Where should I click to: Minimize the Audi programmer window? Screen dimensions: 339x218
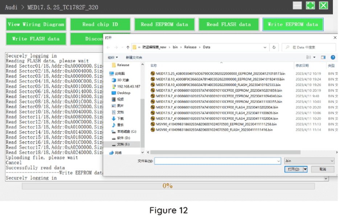tap(297, 5)
